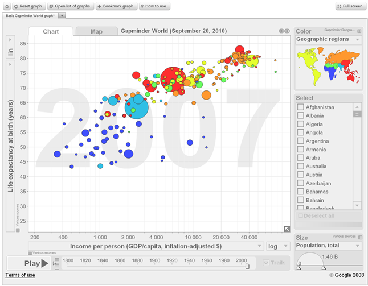Click the large red China bubble
Image resolution: width=368 pixels, height=286 pixels.
tap(173, 79)
